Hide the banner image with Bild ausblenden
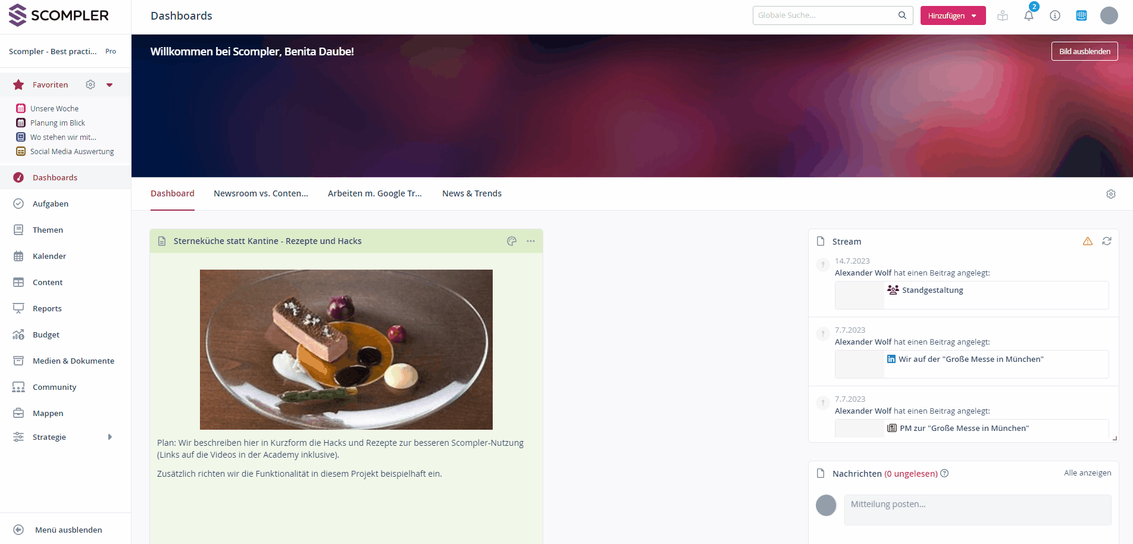The image size is (1133, 544). pyautogui.click(x=1084, y=51)
